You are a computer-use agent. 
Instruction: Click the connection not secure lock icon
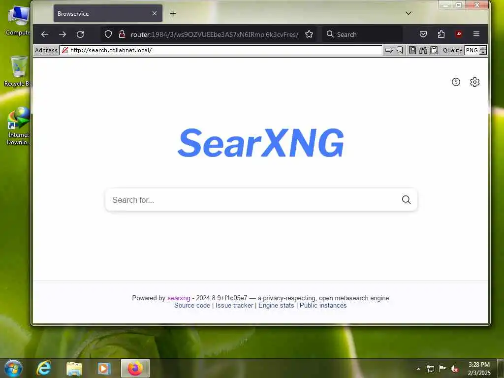click(x=122, y=34)
